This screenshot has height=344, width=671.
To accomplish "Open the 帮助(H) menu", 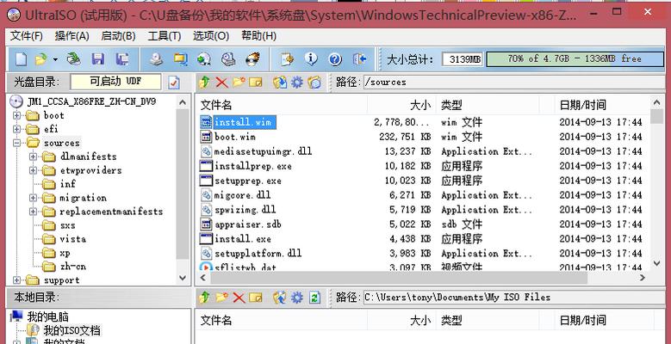I will pyautogui.click(x=258, y=36).
